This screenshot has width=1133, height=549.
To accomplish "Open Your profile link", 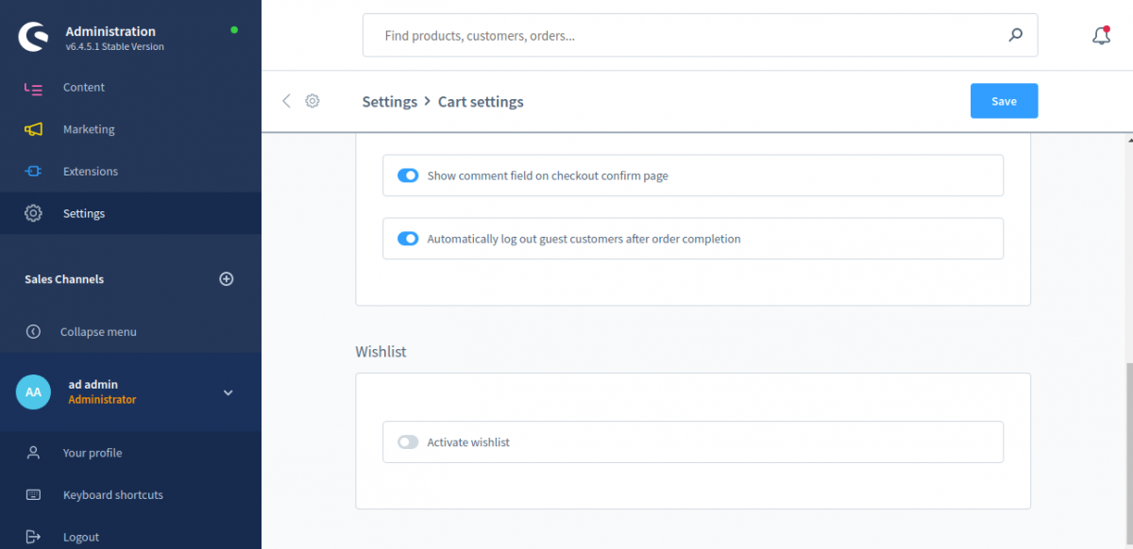I will click(x=93, y=453).
